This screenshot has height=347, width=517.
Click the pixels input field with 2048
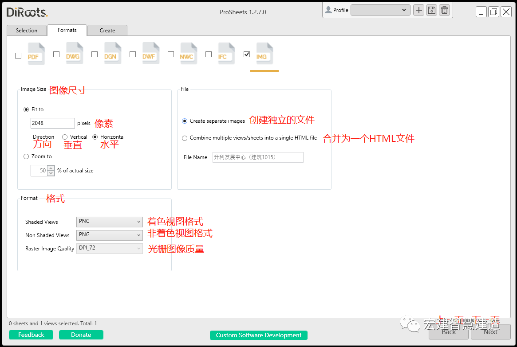click(x=53, y=123)
